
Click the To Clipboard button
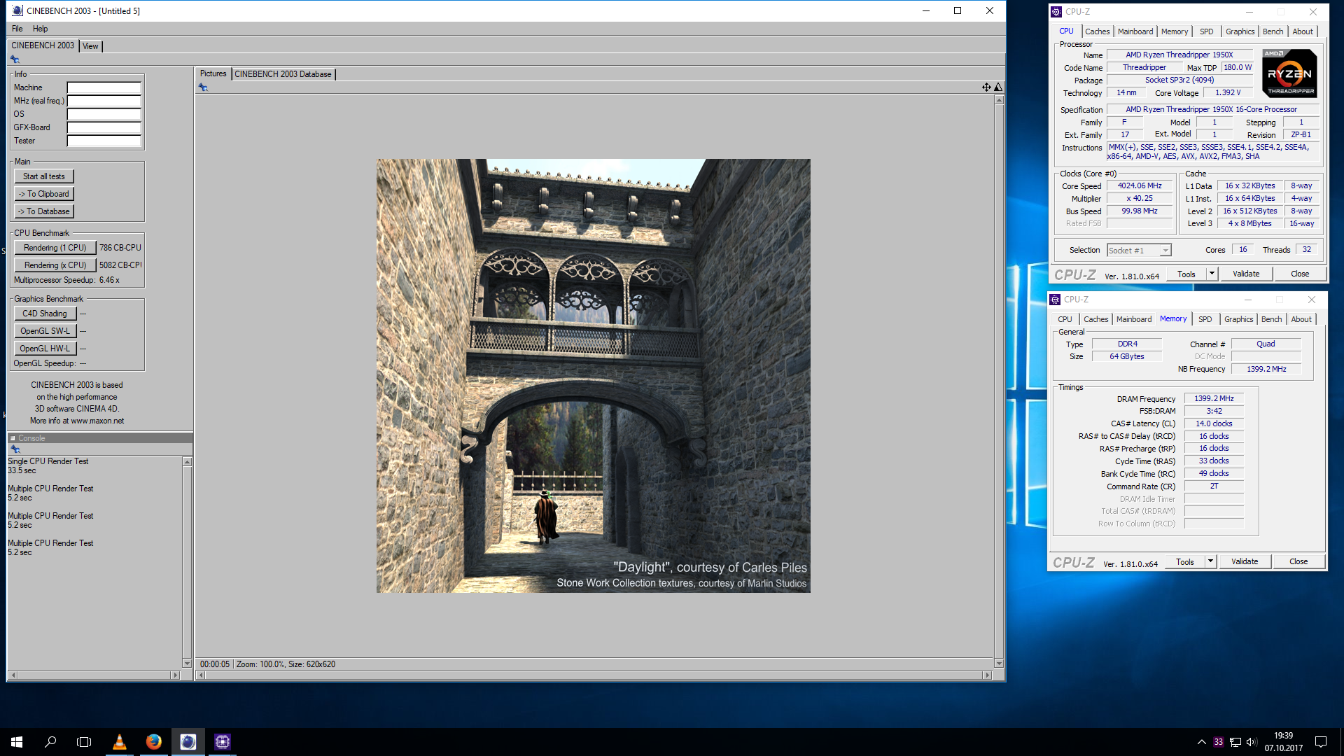pyautogui.click(x=43, y=194)
